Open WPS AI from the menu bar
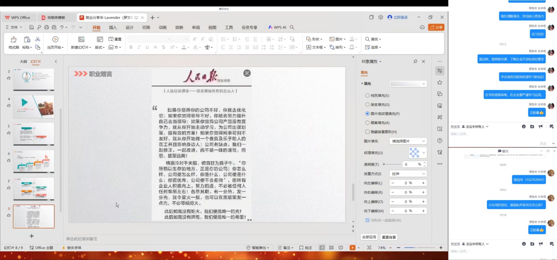This screenshot has width=557, height=260. coord(277,27)
